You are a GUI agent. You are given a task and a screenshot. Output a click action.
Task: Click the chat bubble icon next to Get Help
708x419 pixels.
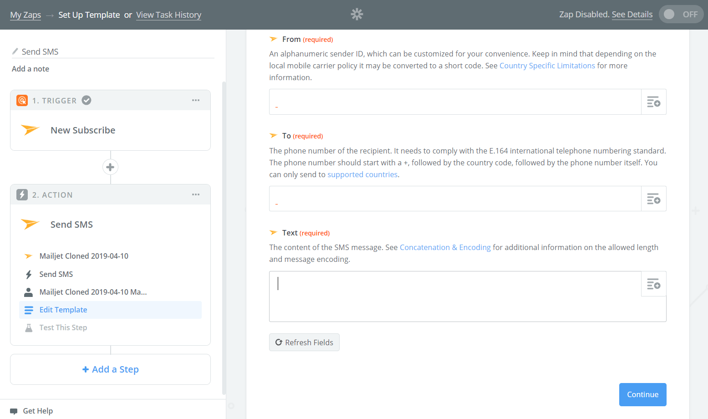(x=14, y=411)
